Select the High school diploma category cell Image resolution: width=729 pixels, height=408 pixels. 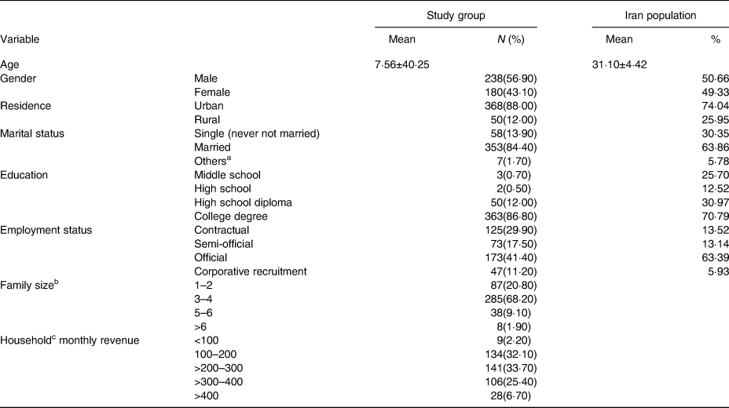tap(237, 202)
